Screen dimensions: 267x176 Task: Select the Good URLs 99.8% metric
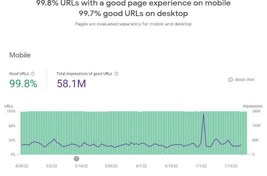(23, 83)
